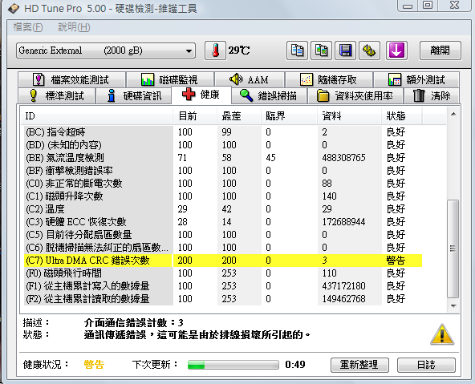475x384 pixels.
Task: Click the purple download arrow icon
Action: point(396,51)
